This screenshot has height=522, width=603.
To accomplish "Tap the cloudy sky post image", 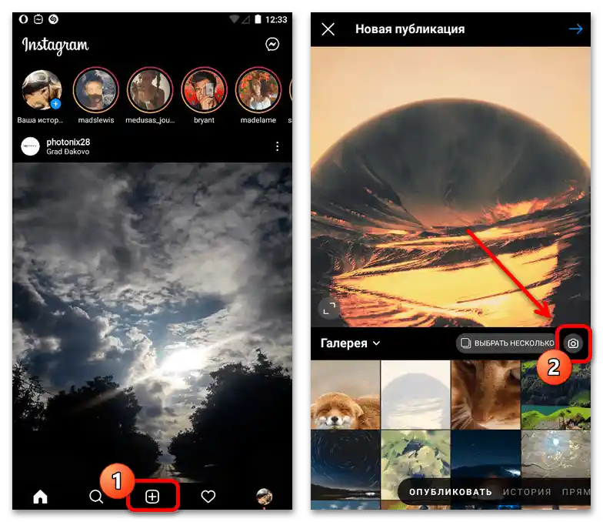I will tap(152, 322).
